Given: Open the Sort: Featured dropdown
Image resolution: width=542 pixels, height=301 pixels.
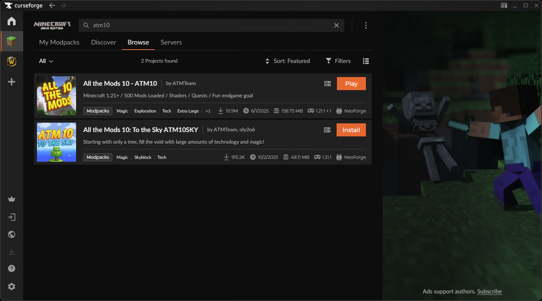Looking at the screenshot, I should 288,61.
